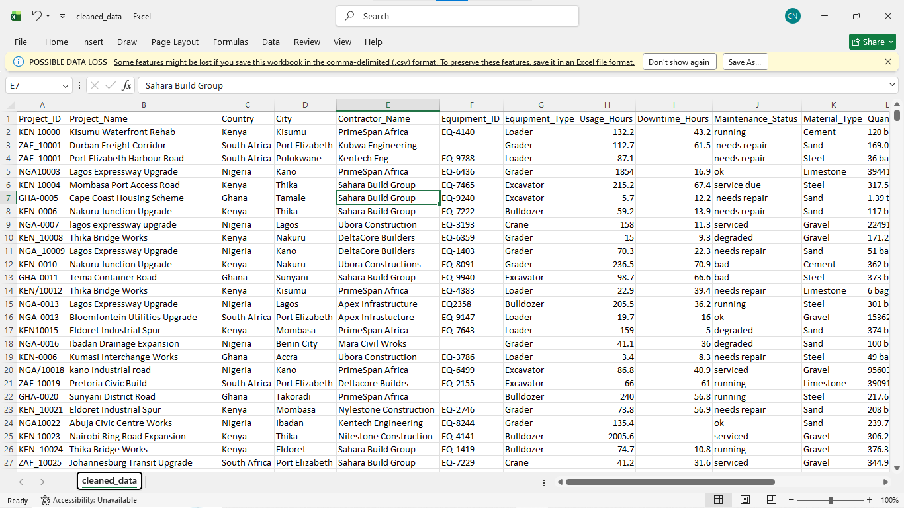Click the zoom out minus button
The height and width of the screenshot is (508, 904).
coord(793,501)
